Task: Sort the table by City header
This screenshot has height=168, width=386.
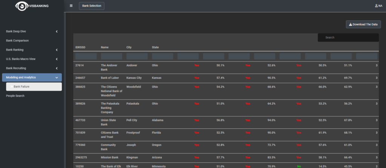Action: pos(129,47)
